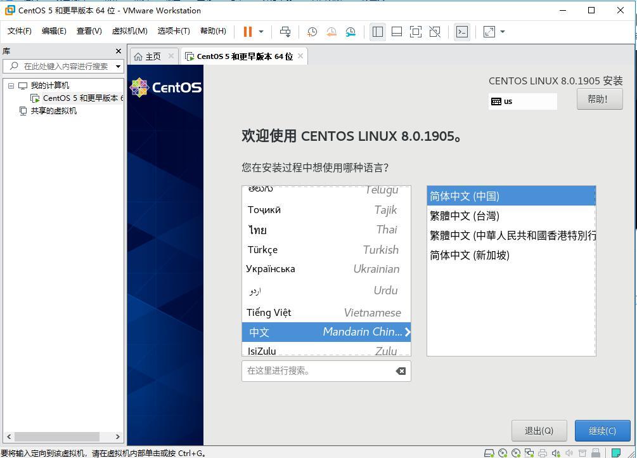This screenshot has width=637, height=458.
Task: Click the 继续(C) button
Action: [602, 431]
